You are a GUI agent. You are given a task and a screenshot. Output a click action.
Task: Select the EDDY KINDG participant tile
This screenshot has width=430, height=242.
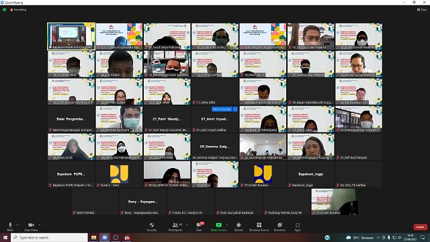[95, 202]
